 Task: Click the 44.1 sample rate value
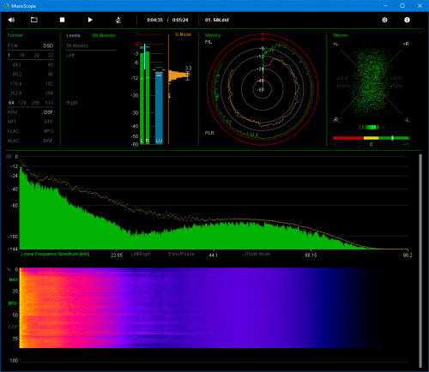coord(16,65)
